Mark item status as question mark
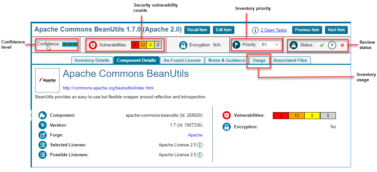This screenshot has width=377, height=172. (332, 45)
